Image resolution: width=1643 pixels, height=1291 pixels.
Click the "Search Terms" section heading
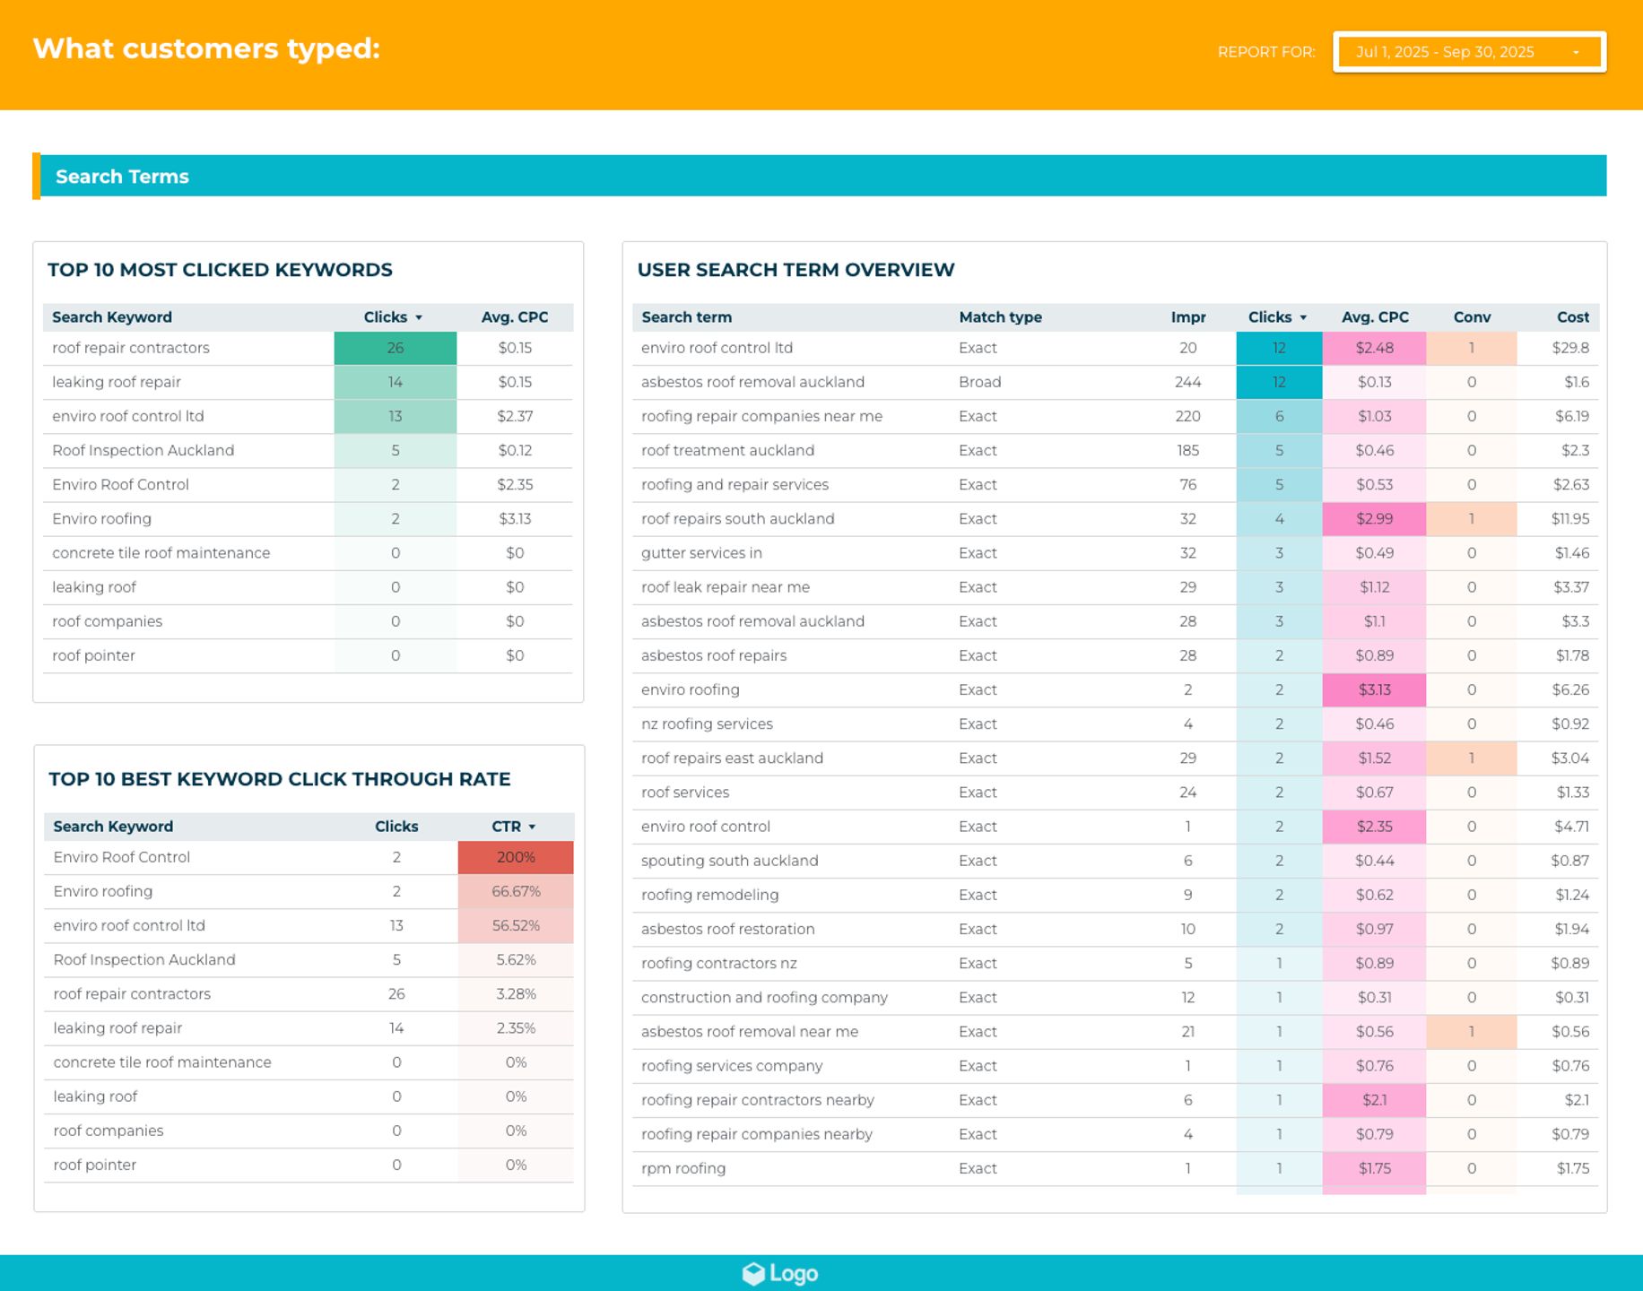pos(122,177)
